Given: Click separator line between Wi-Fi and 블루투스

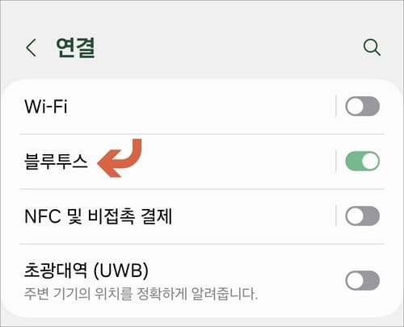Looking at the screenshot, I should [202, 134].
